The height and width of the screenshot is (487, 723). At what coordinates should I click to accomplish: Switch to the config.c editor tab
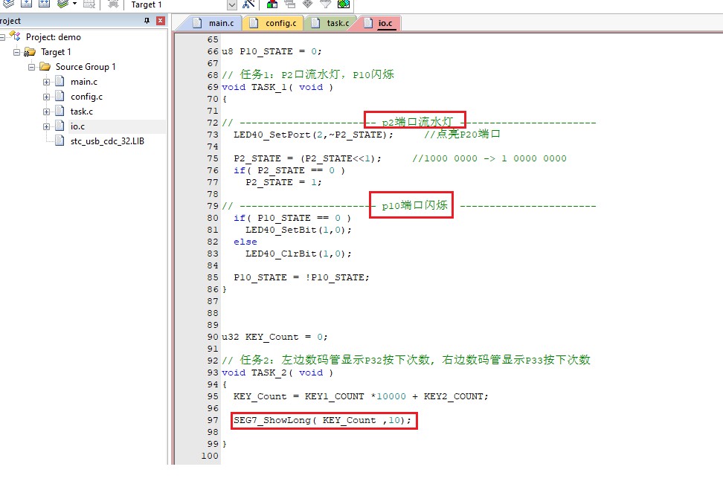[274, 23]
